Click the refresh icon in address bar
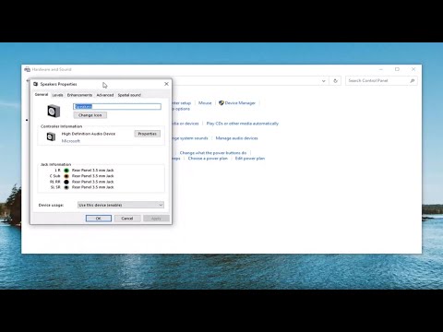The image size is (443, 332). click(335, 81)
